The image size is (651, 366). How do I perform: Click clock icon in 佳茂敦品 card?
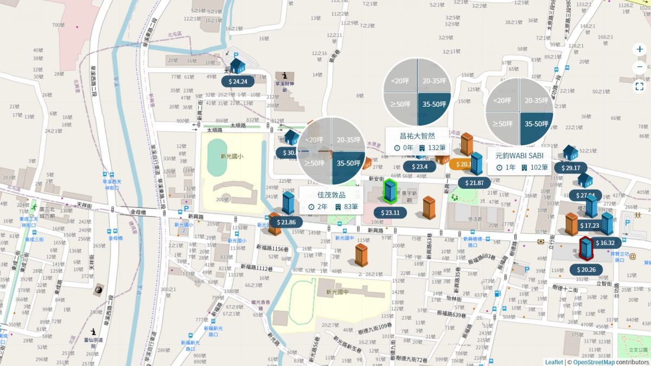(311, 207)
